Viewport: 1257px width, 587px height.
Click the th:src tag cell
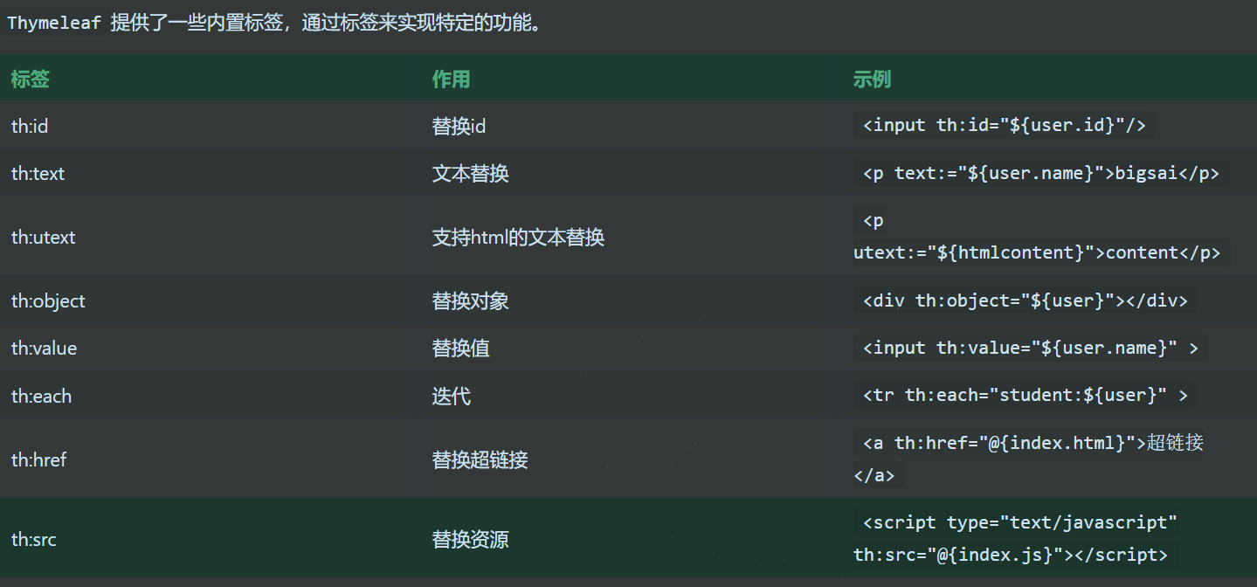(x=34, y=540)
